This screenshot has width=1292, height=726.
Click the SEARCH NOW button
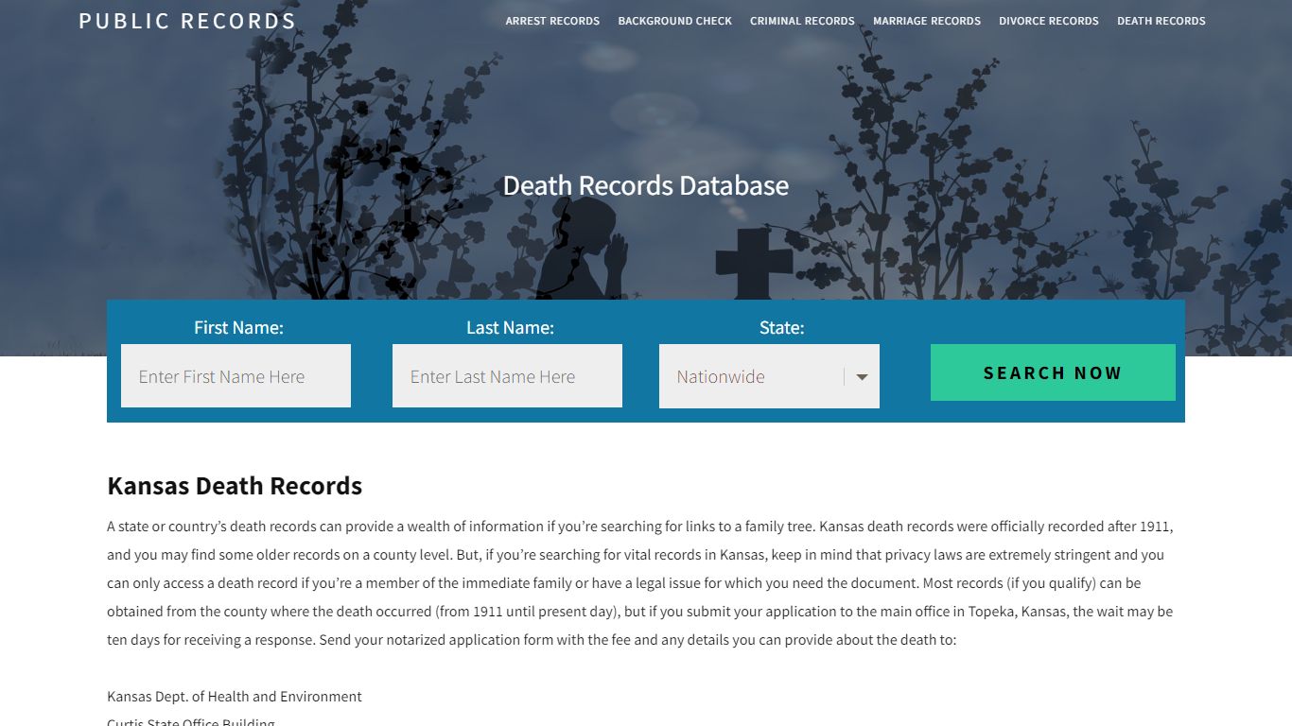(1053, 372)
